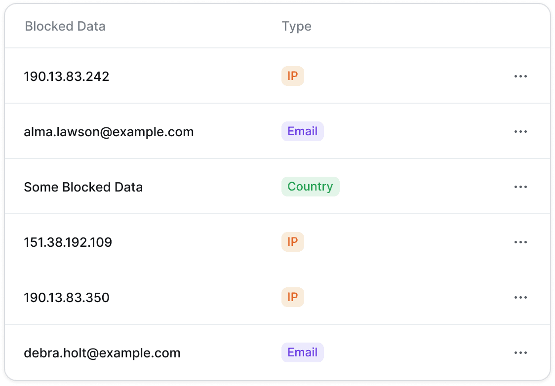555x386 pixels.
Task: Click the IP badge for 190.13.83.350
Action: [293, 297]
